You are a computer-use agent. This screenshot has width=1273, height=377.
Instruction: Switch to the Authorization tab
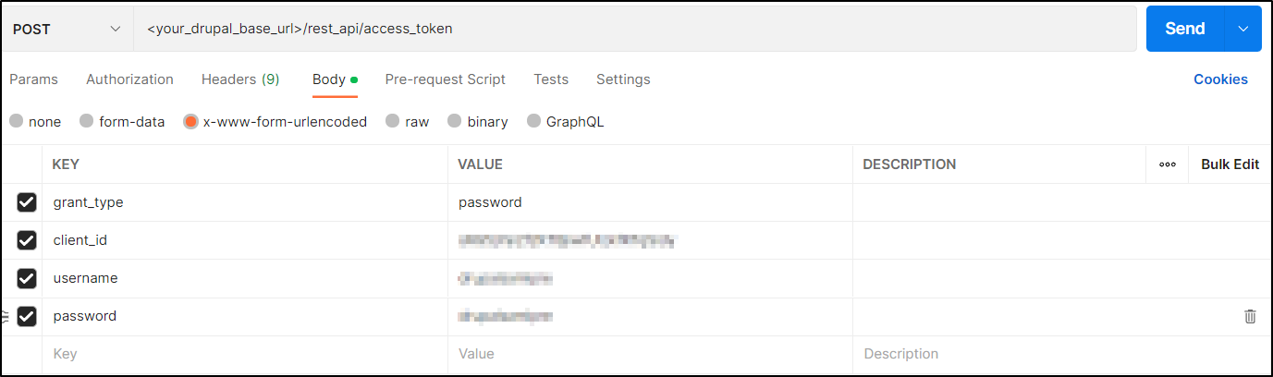tap(129, 79)
